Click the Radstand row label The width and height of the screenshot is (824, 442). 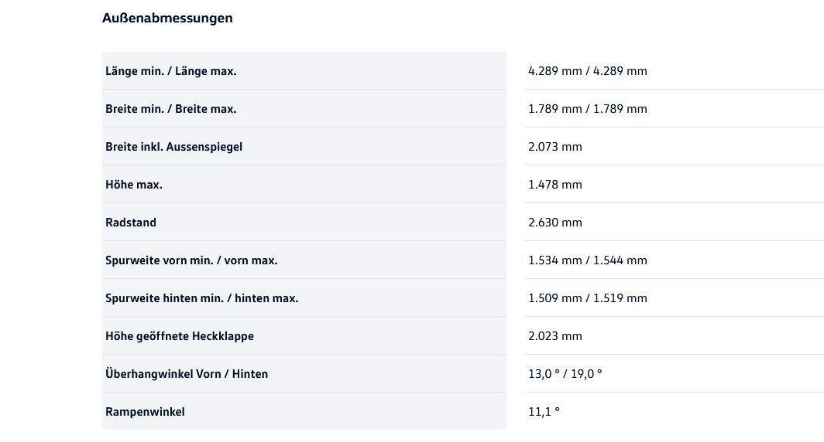click(x=131, y=223)
